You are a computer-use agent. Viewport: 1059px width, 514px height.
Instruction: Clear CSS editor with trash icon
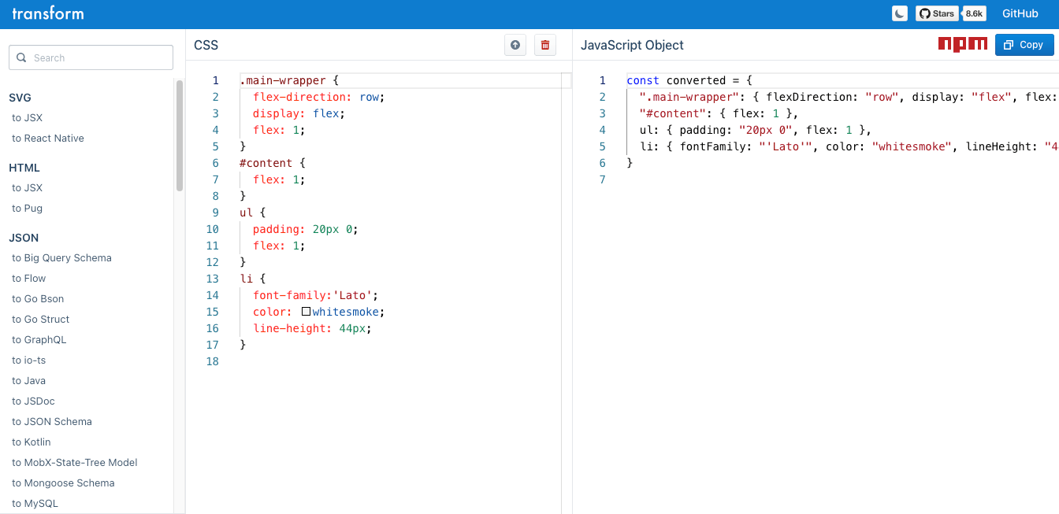point(545,46)
